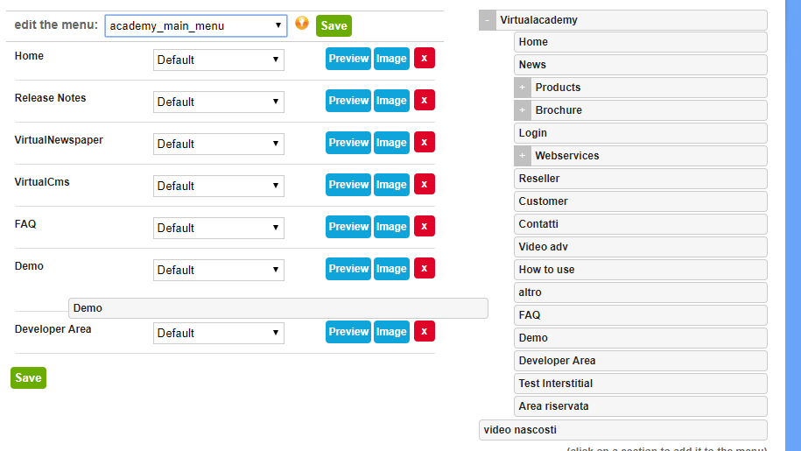Add the Contatti section to the menu
801x451 pixels.
[x=640, y=224]
